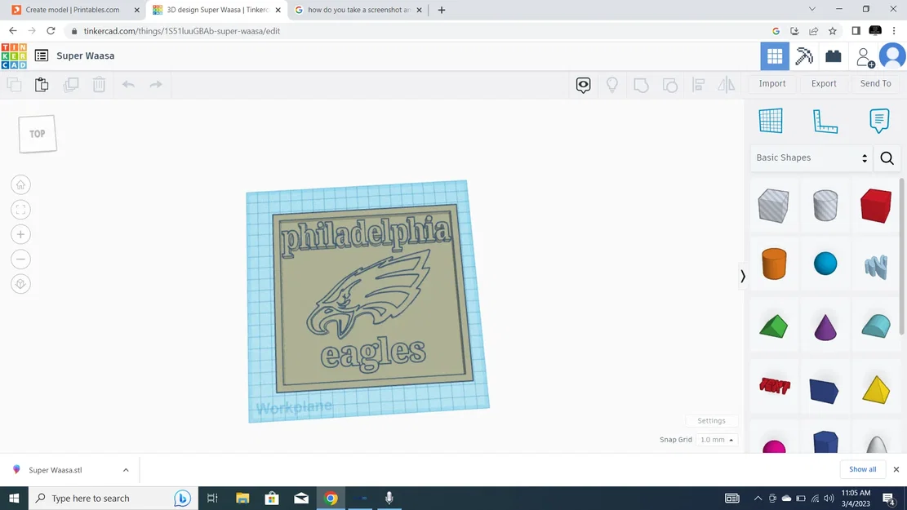The height and width of the screenshot is (510, 907).
Task: Open a new browser tab
Action: (x=442, y=10)
